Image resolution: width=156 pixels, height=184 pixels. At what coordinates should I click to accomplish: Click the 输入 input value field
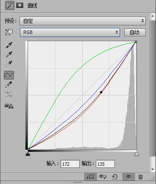tap(70, 164)
